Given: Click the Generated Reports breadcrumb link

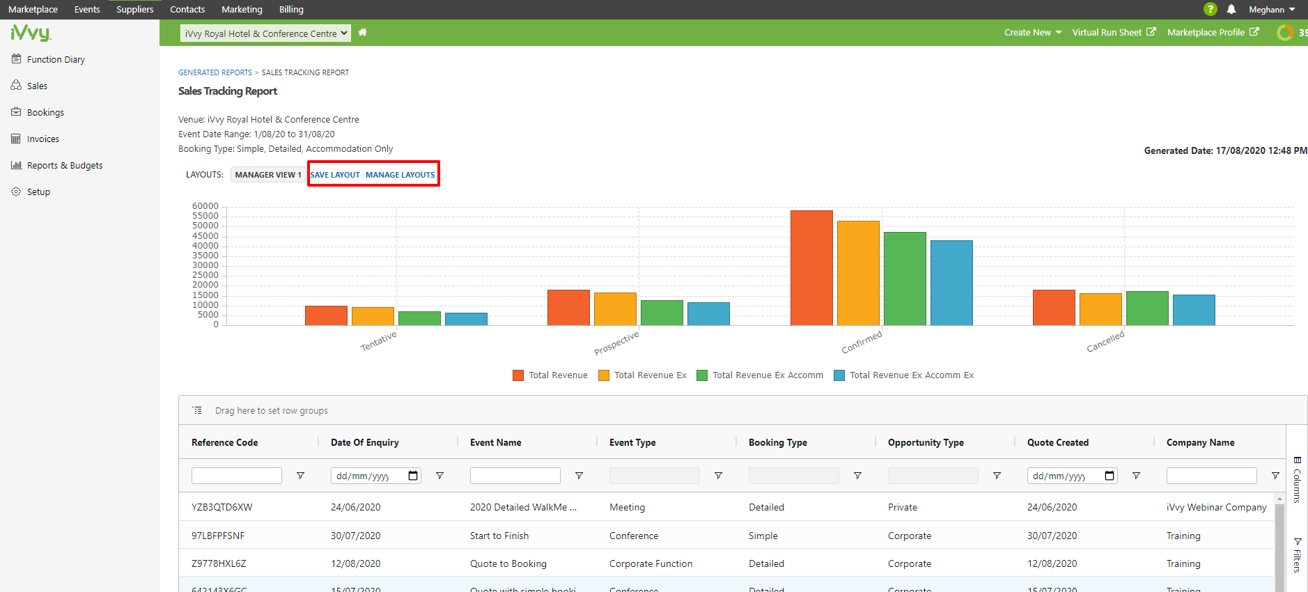Looking at the screenshot, I should (x=215, y=72).
